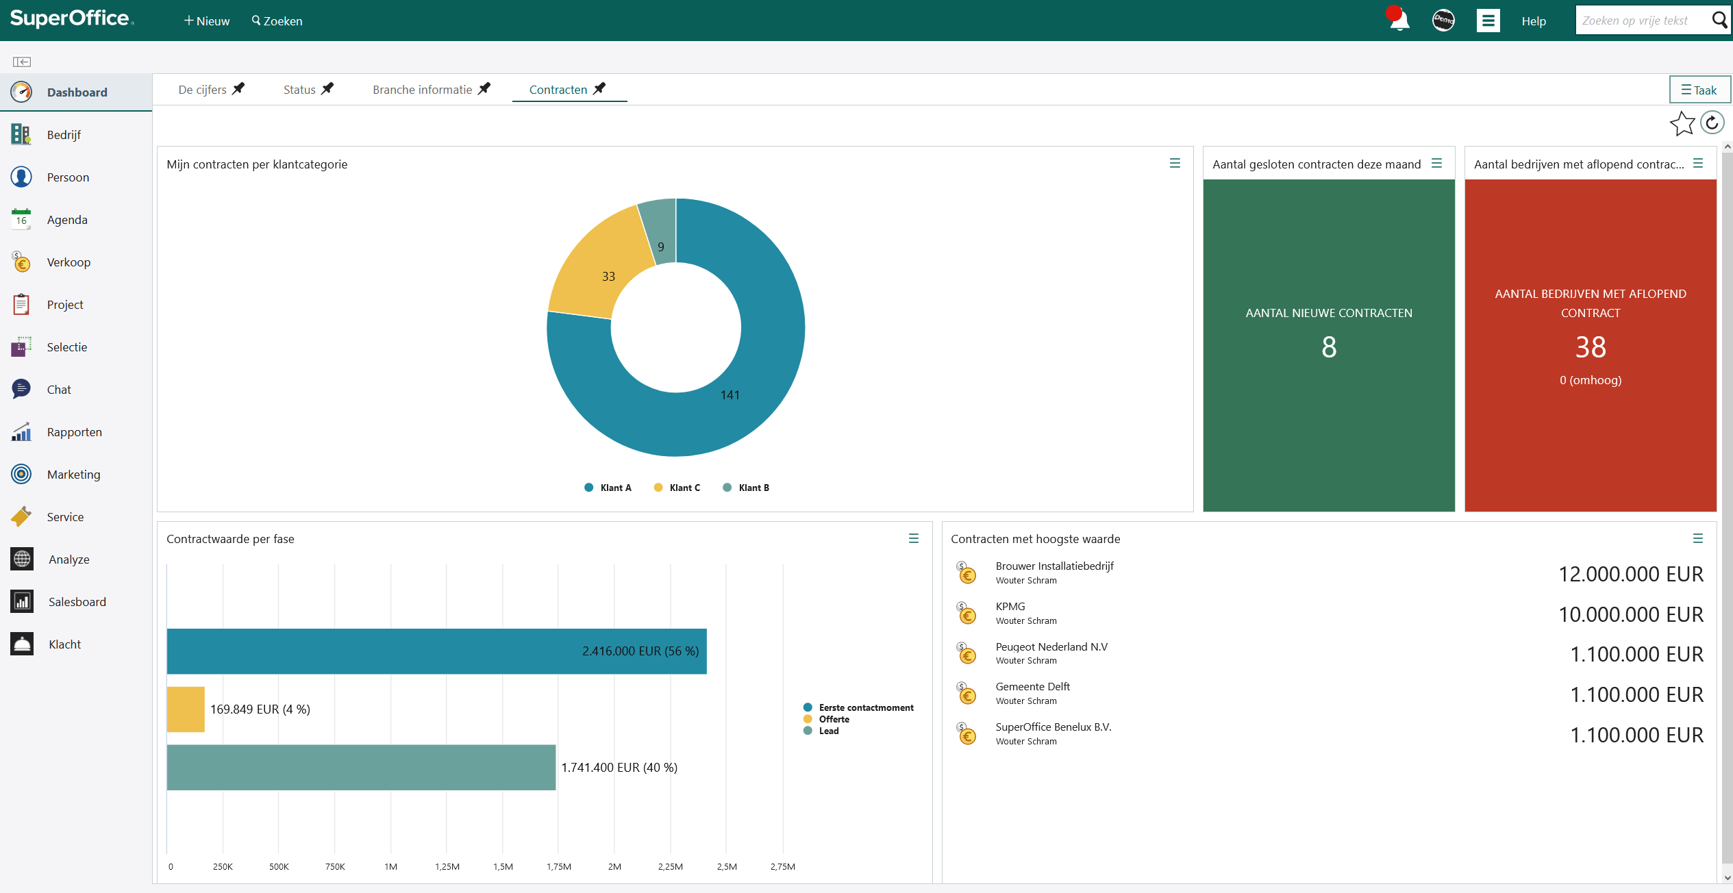Toggle the Lead legend series
This screenshot has width=1733, height=893.
[x=821, y=731]
